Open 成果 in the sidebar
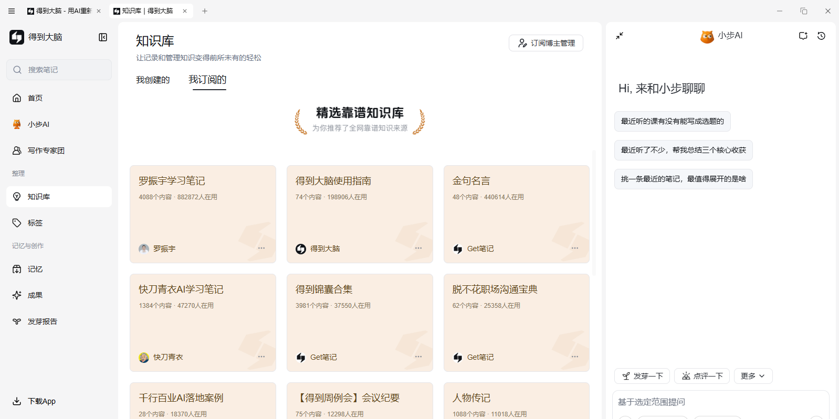The width and height of the screenshot is (839, 419). (x=59, y=295)
